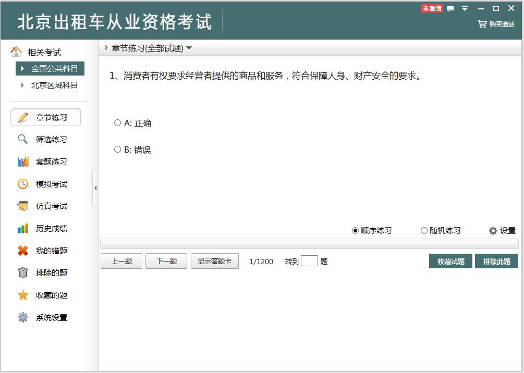Open 套题练习 via its books icon

coord(23,161)
